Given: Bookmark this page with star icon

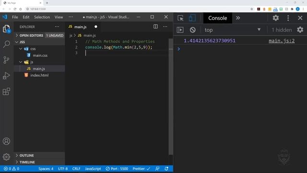Looking at the screenshot, I should (252, 9).
